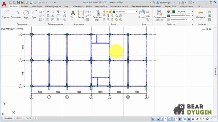
Task: Activate the Rotate tool icon
Action: (53, 12)
